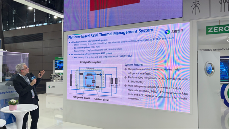This screenshot has width=229, height=129.
Task: Click the green ZERO sign
Action: click(x=218, y=29)
